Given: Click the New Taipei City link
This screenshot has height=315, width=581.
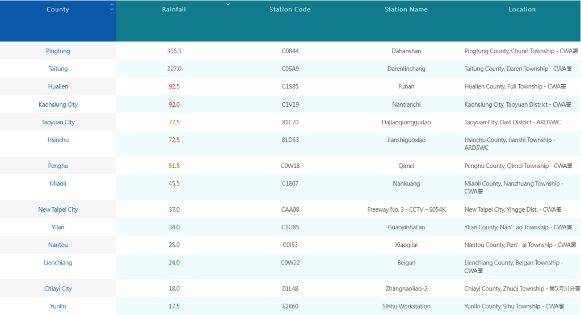Looking at the screenshot, I should click(x=58, y=210).
